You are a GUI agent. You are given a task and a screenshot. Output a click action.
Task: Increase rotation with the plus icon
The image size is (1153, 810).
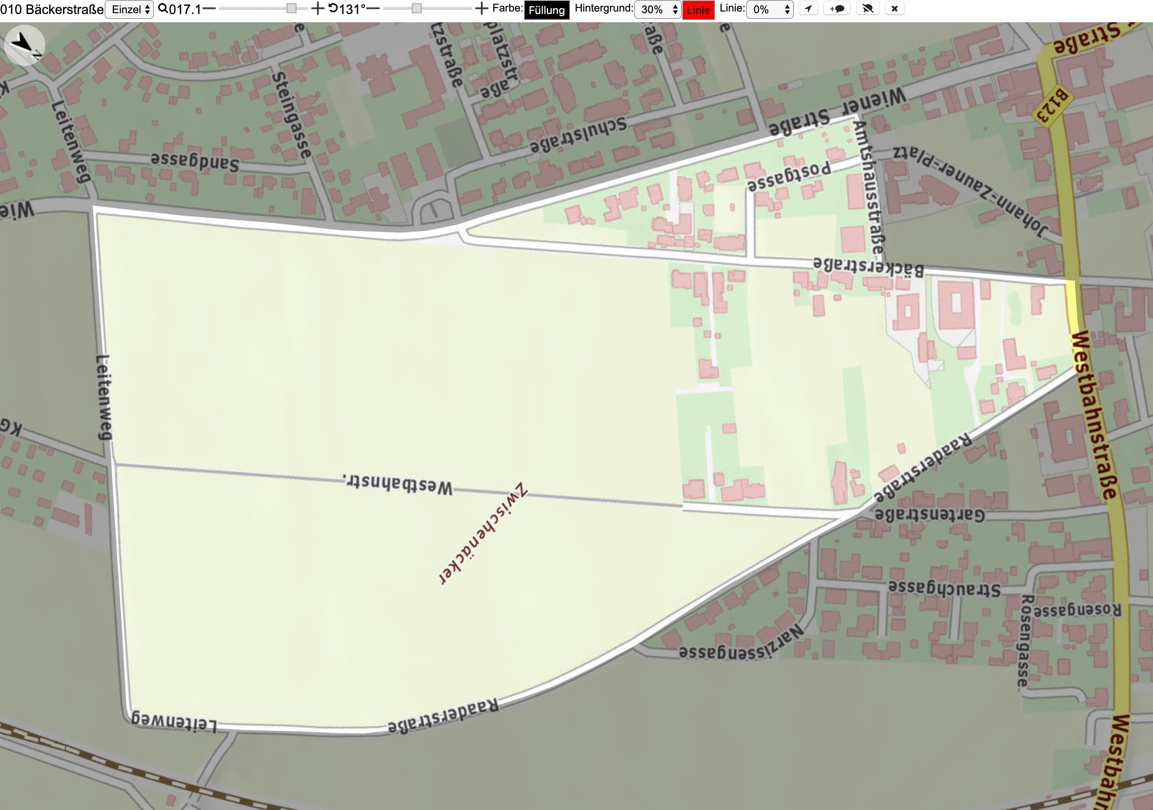point(481,9)
